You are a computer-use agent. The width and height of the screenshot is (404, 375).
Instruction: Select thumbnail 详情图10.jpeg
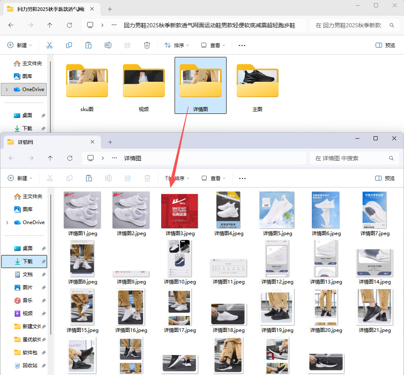[x=179, y=258]
